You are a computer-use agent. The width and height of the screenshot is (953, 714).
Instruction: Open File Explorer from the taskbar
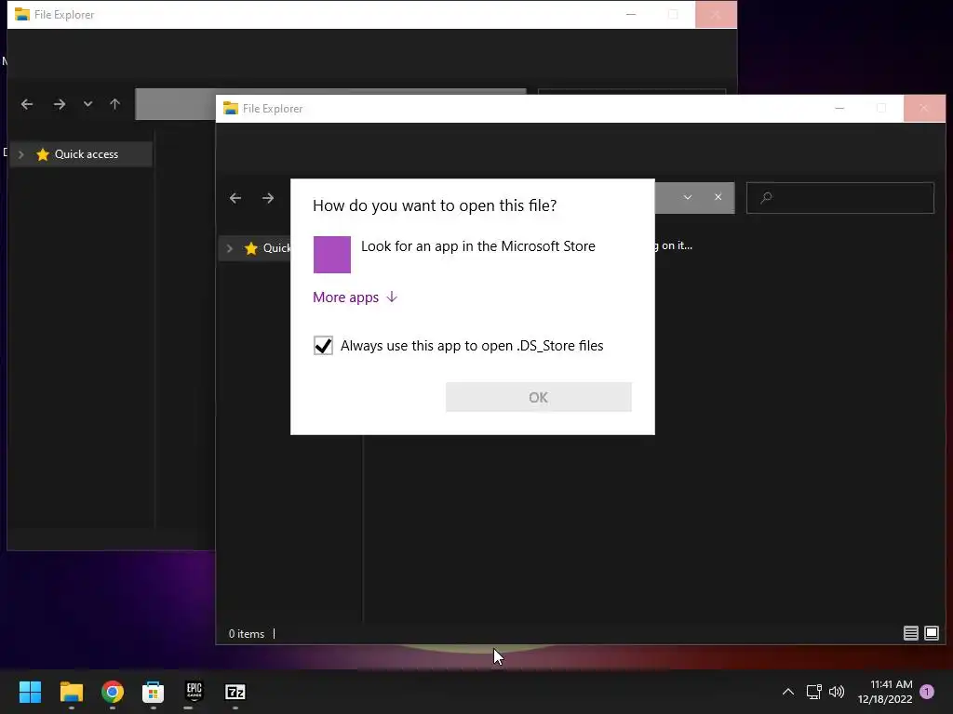point(71,692)
